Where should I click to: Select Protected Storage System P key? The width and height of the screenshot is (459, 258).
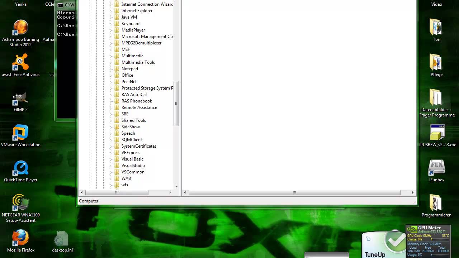147,88
